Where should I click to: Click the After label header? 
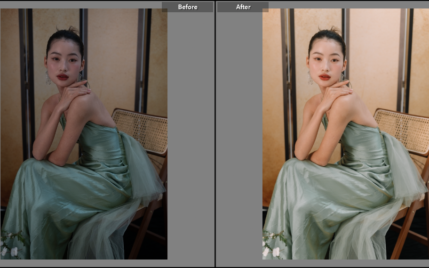(x=243, y=7)
